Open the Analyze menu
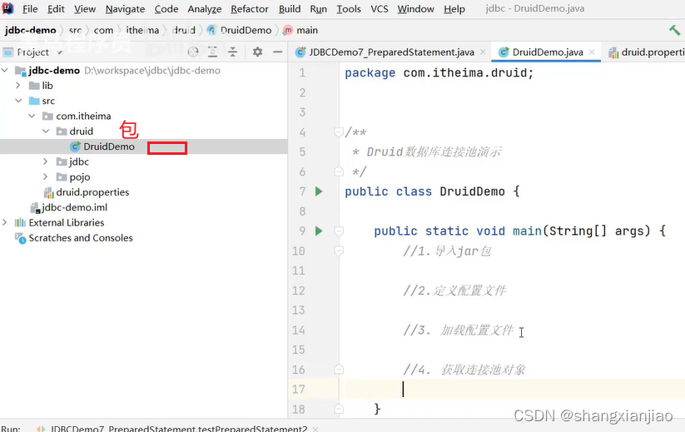The width and height of the screenshot is (685, 432). click(x=205, y=8)
